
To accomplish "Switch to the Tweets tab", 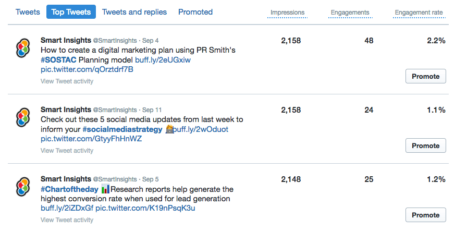I will [x=28, y=12].
